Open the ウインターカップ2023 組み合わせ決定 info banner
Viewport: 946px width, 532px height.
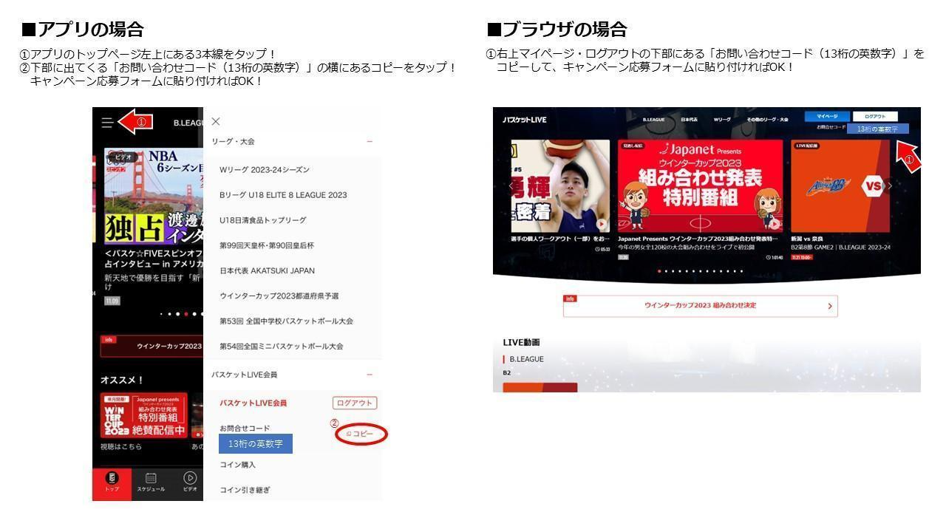pyautogui.click(x=700, y=306)
